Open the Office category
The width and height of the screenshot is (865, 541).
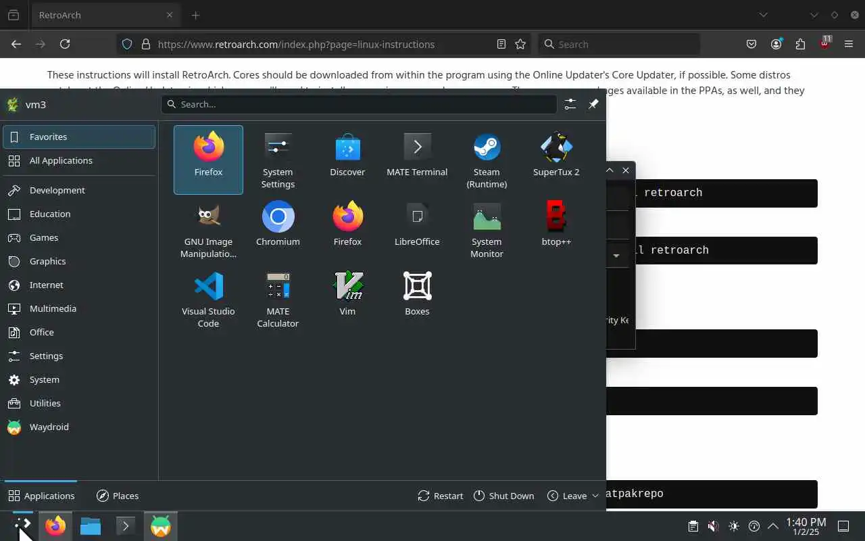[79, 332]
